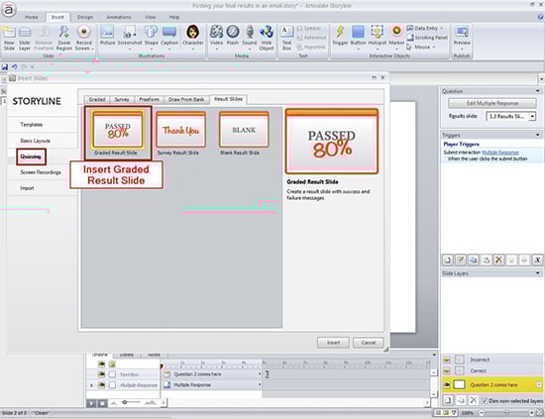
Task: Toggle lock box for Text Box row
Action: [x=112, y=374]
